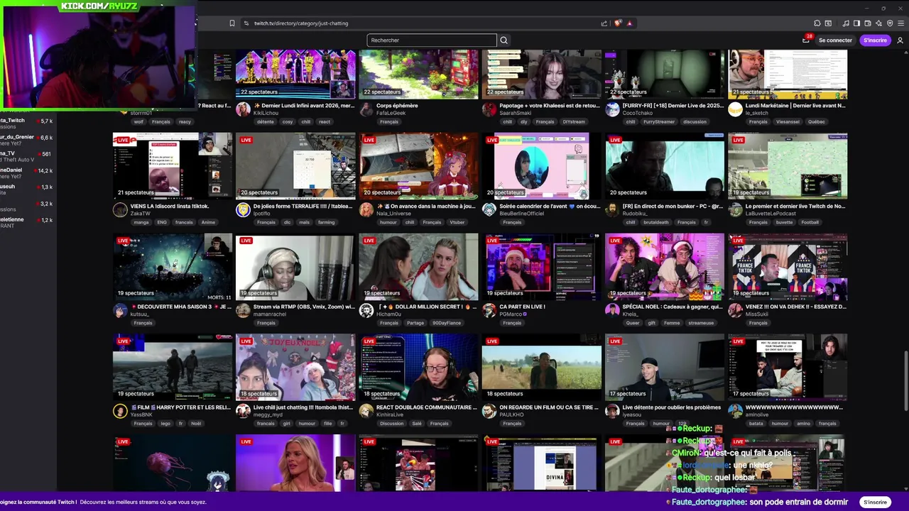Open ZakaTW live stream thumbnail
Image resolution: width=909 pixels, height=511 pixels.
point(173,165)
